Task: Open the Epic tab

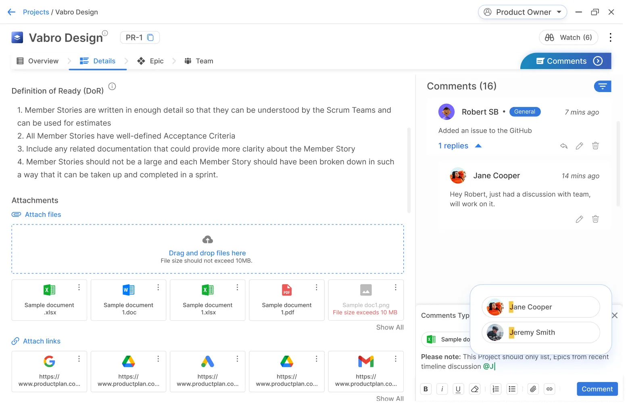Action: (x=150, y=61)
